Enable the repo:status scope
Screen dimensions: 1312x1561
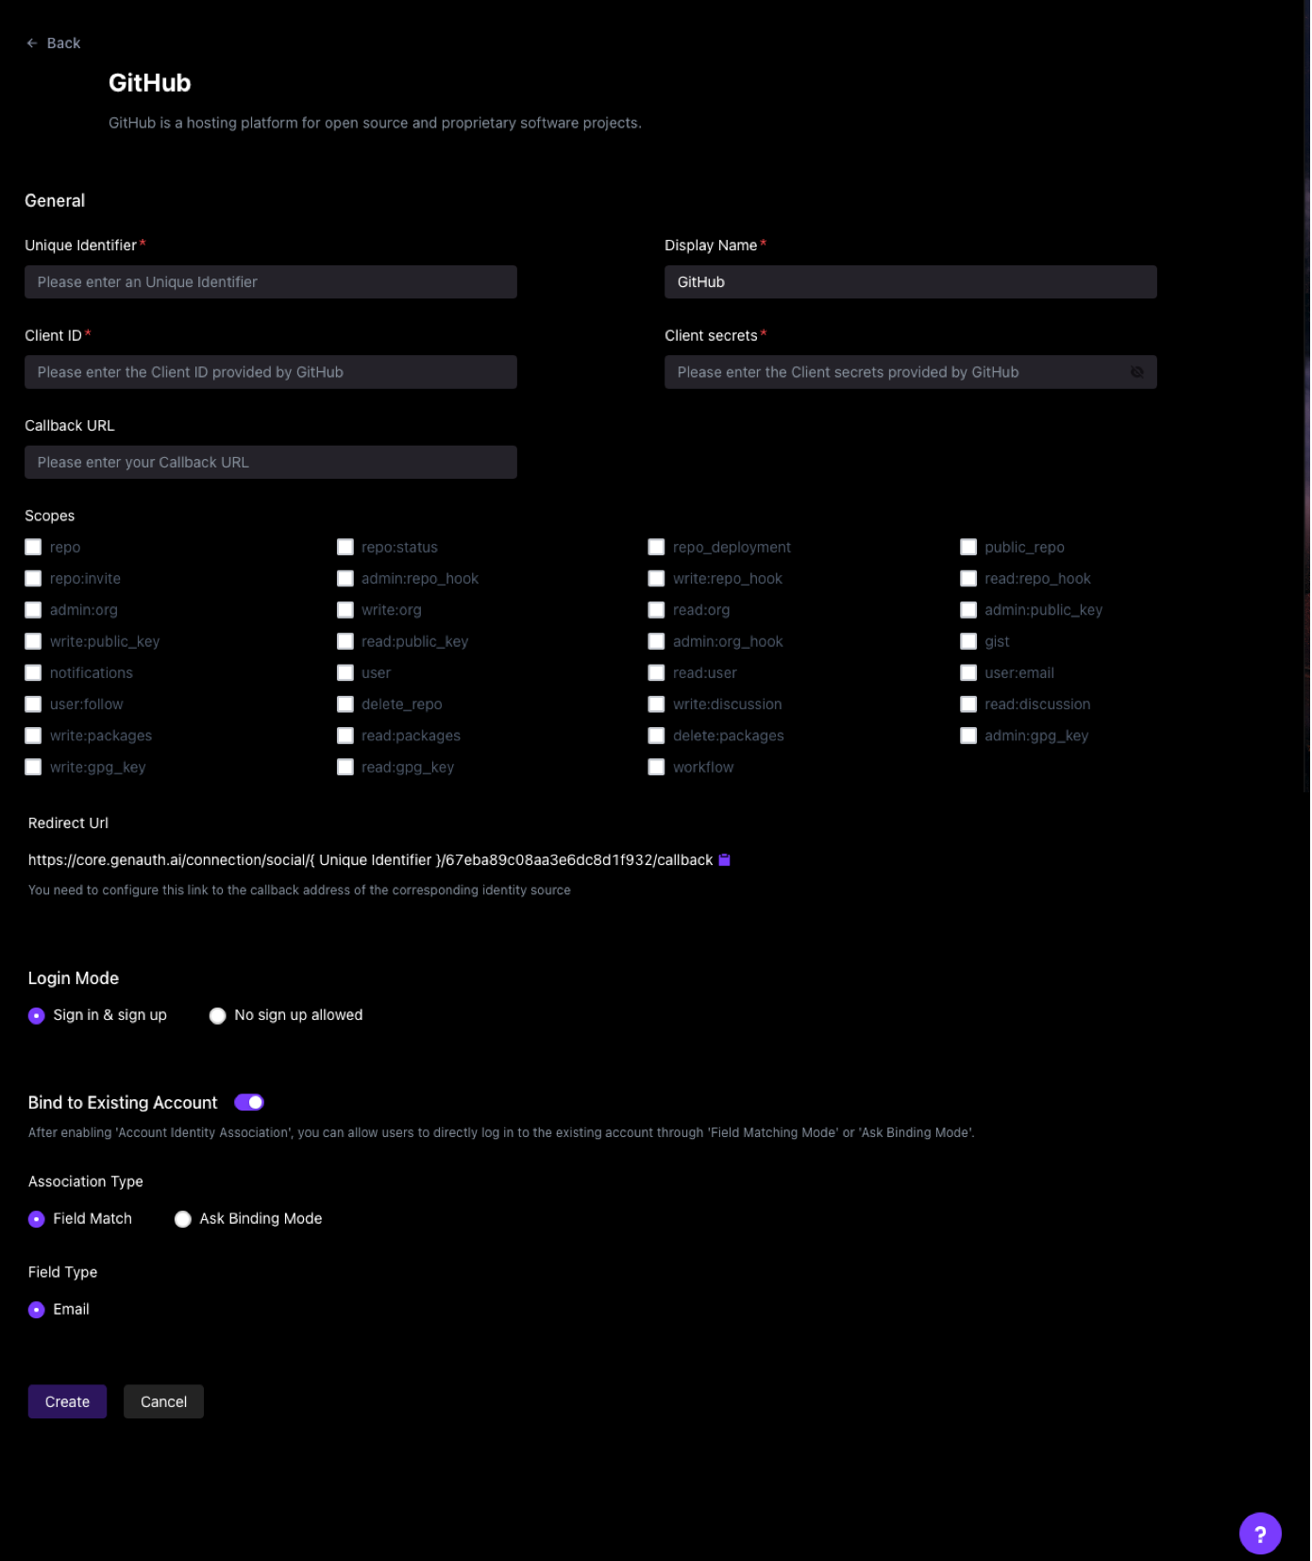click(x=345, y=548)
